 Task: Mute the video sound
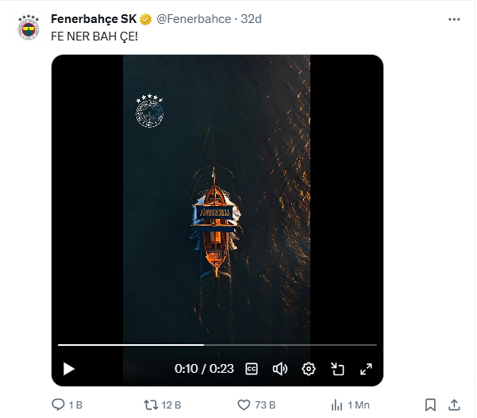click(x=279, y=369)
